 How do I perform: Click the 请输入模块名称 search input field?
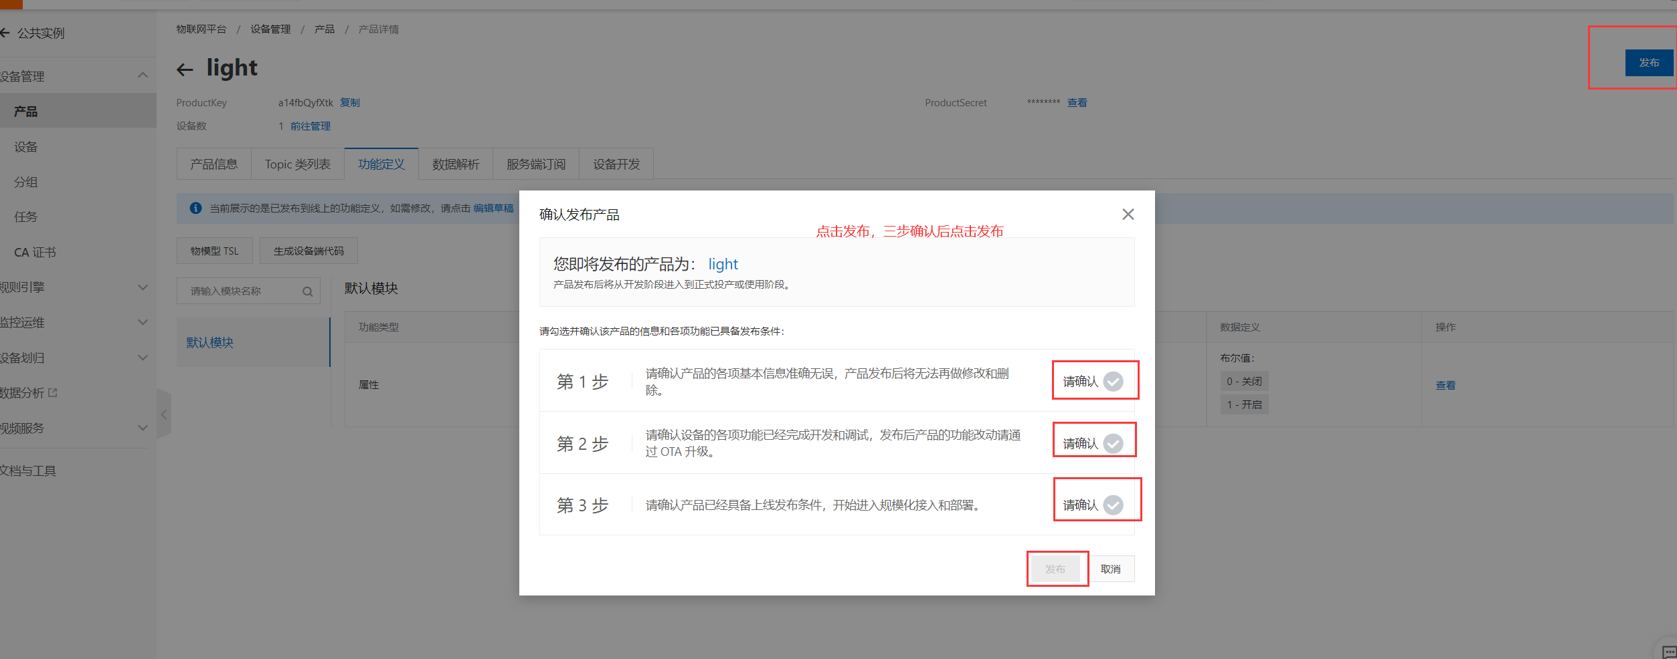click(241, 291)
